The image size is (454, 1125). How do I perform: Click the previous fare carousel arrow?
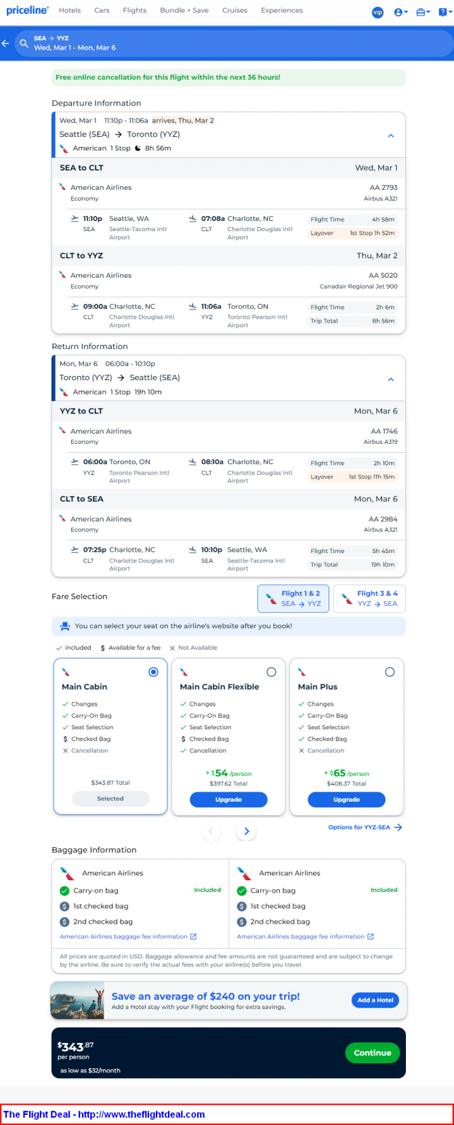pos(211,831)
